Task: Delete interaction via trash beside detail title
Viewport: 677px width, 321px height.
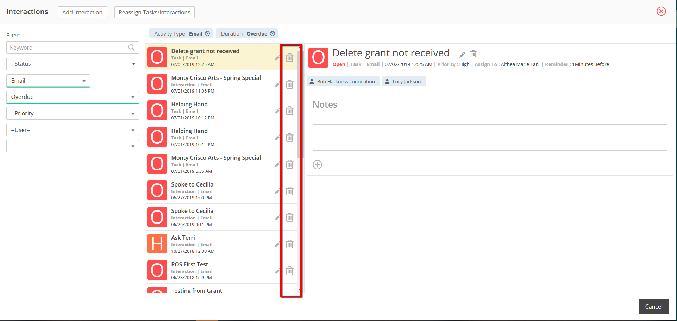Action: pyautogui.click(x=474, y=54)
